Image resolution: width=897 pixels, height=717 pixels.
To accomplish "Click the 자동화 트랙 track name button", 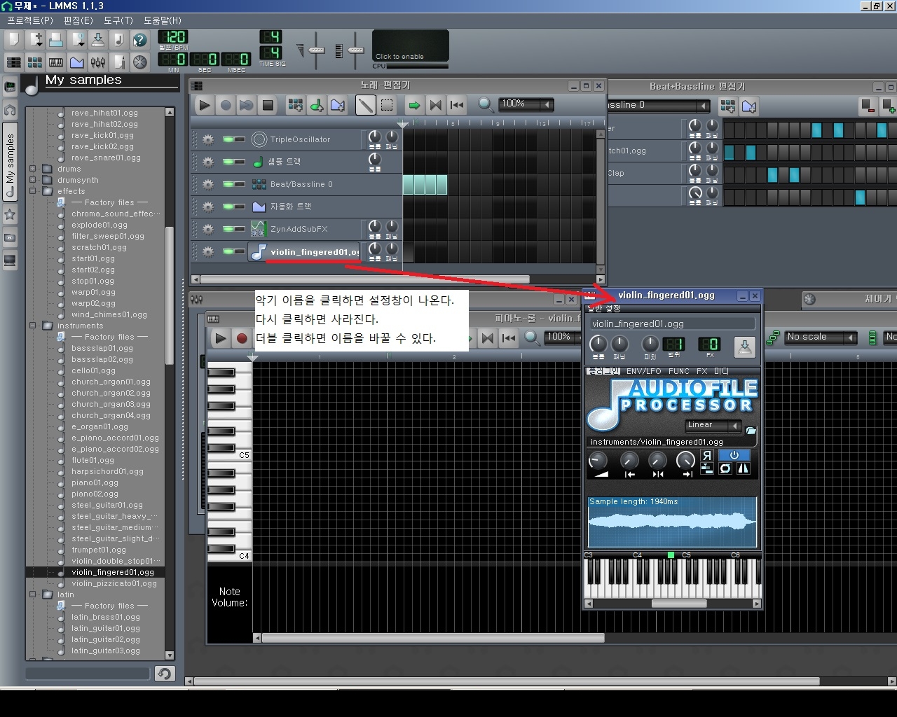I will pyautogui.click(x=304, y=207).
